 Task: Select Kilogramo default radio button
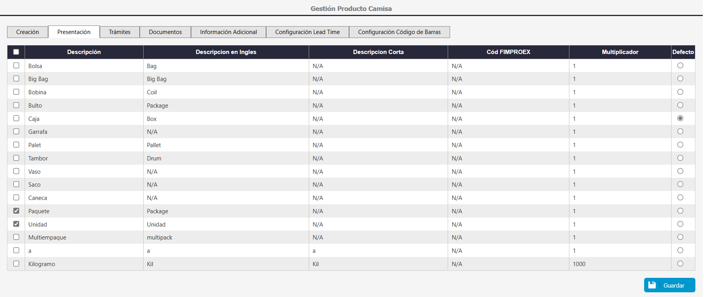[x=680, y=264]
